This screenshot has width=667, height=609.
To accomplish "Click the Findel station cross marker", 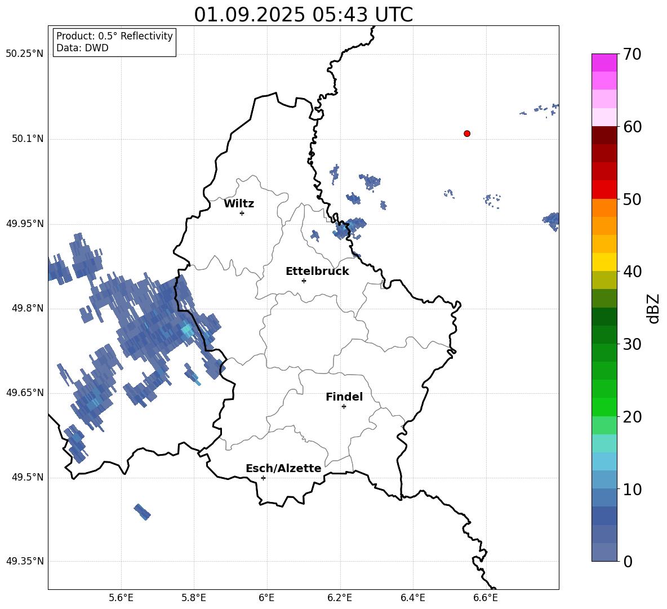I will pos(344,407).
